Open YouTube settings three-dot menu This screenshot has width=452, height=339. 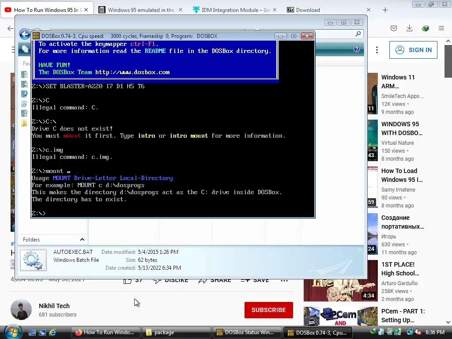(377, 50)
